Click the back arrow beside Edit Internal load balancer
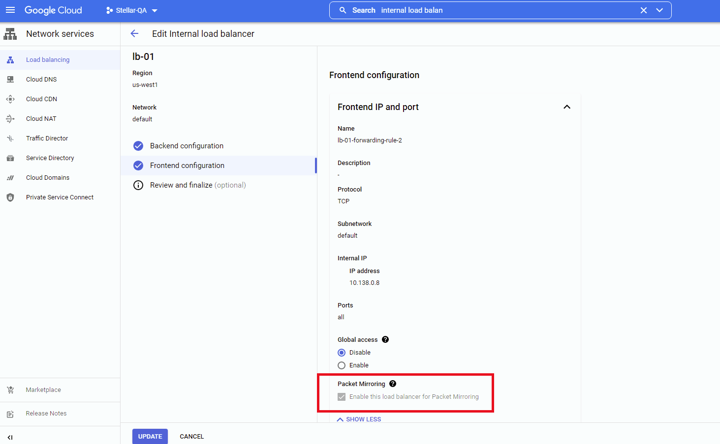 coord(134,33)
